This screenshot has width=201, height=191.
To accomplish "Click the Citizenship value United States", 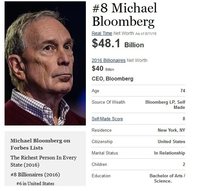I will coord(171,141).
